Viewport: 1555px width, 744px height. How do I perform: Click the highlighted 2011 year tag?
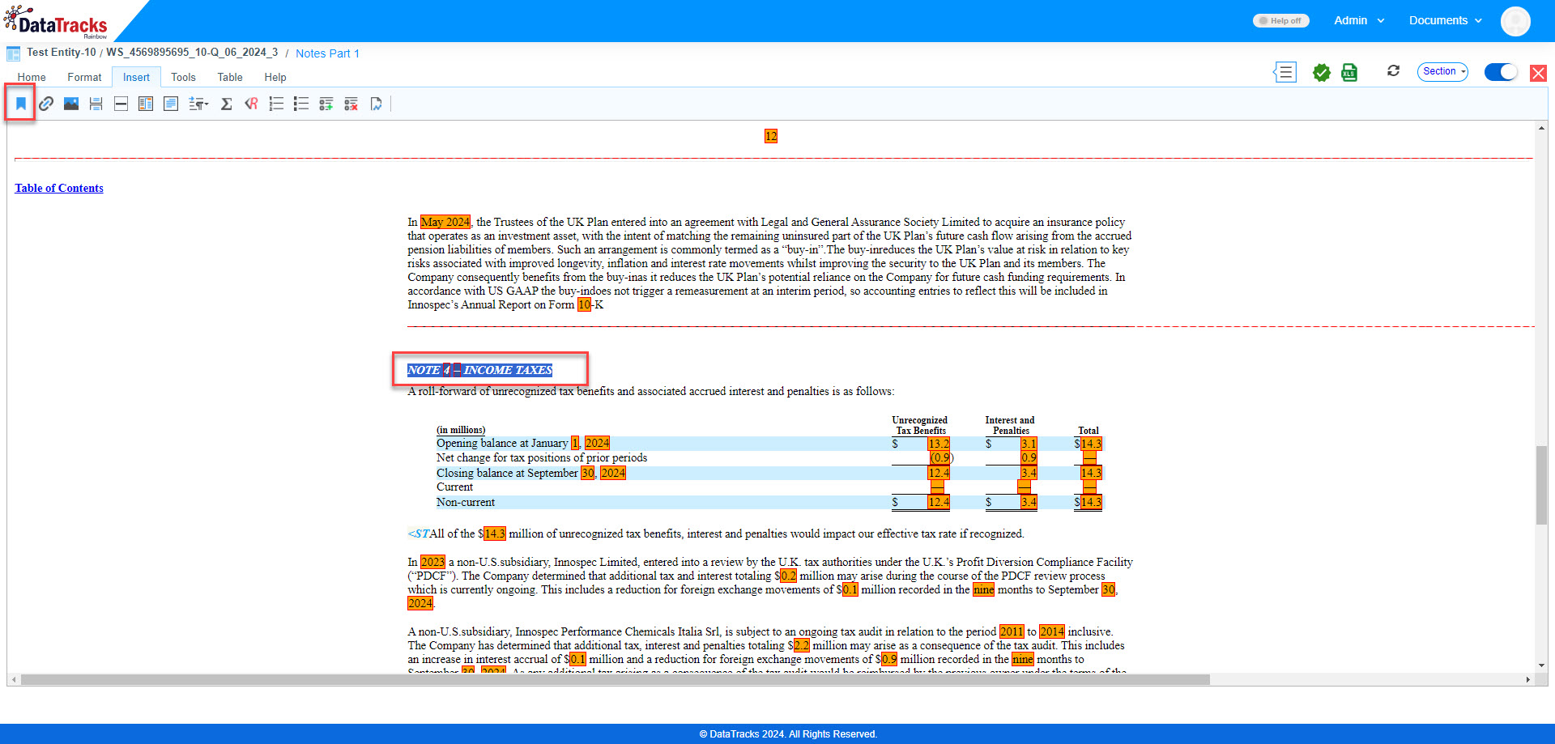tap(1012, 631)
